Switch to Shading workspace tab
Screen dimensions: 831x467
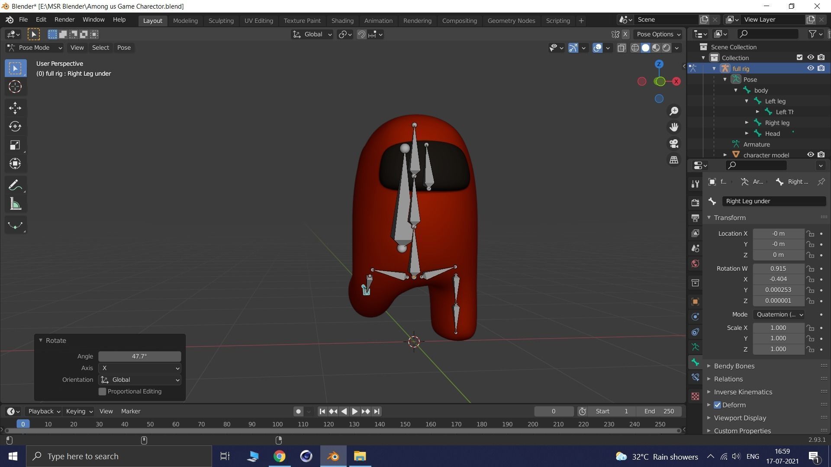click(x=342, y=21)
